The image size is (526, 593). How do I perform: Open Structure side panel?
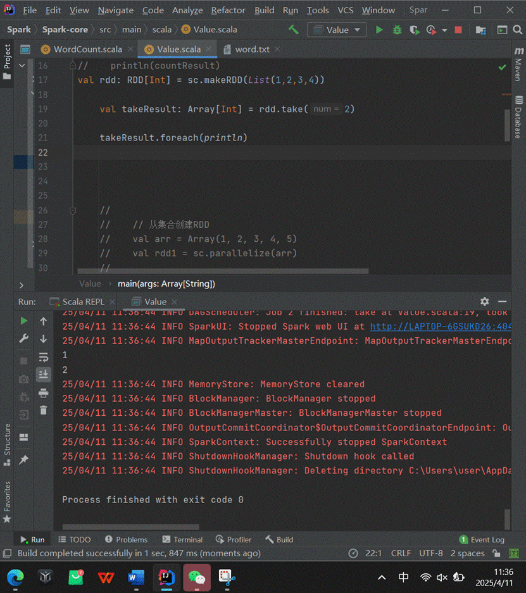click(7, 445)
